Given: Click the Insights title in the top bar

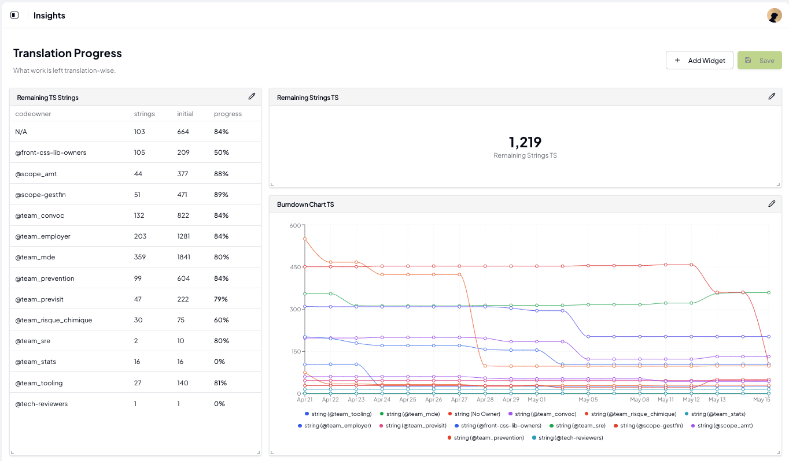Looking at the screenshot, I should point(49,15).
